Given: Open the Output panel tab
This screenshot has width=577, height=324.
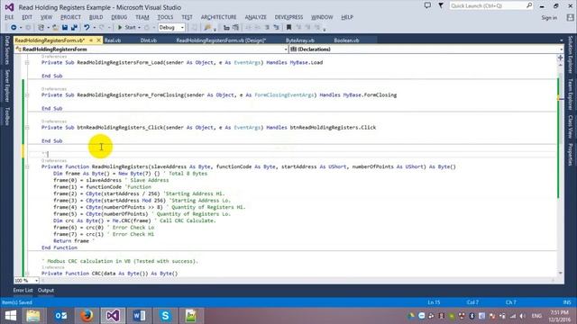Looking at the screenshot, I should (x=46, y=290).
